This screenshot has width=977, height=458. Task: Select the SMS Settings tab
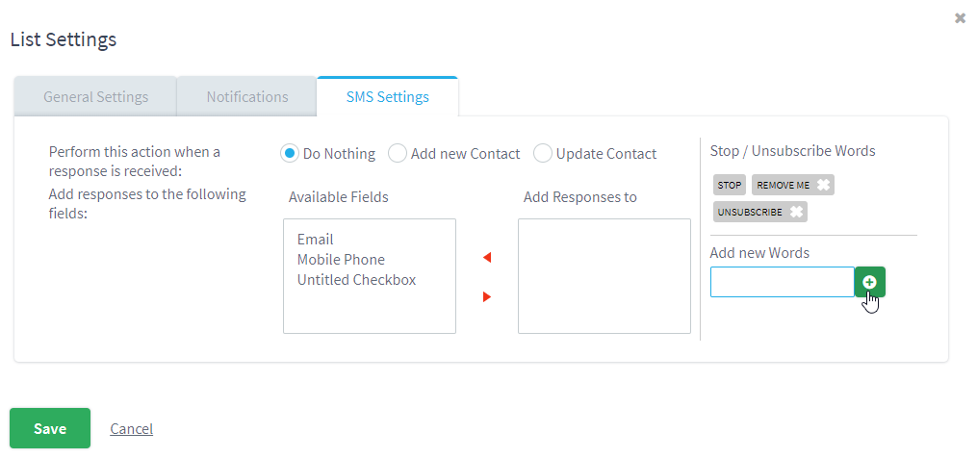click(388, 96)
